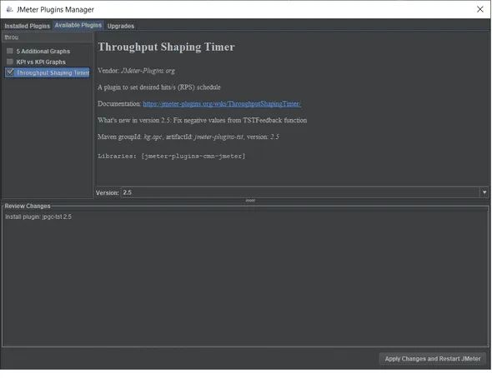Click the plugin search field containing 'throu'
The image size is (492, 378).
tap(48, 37)
